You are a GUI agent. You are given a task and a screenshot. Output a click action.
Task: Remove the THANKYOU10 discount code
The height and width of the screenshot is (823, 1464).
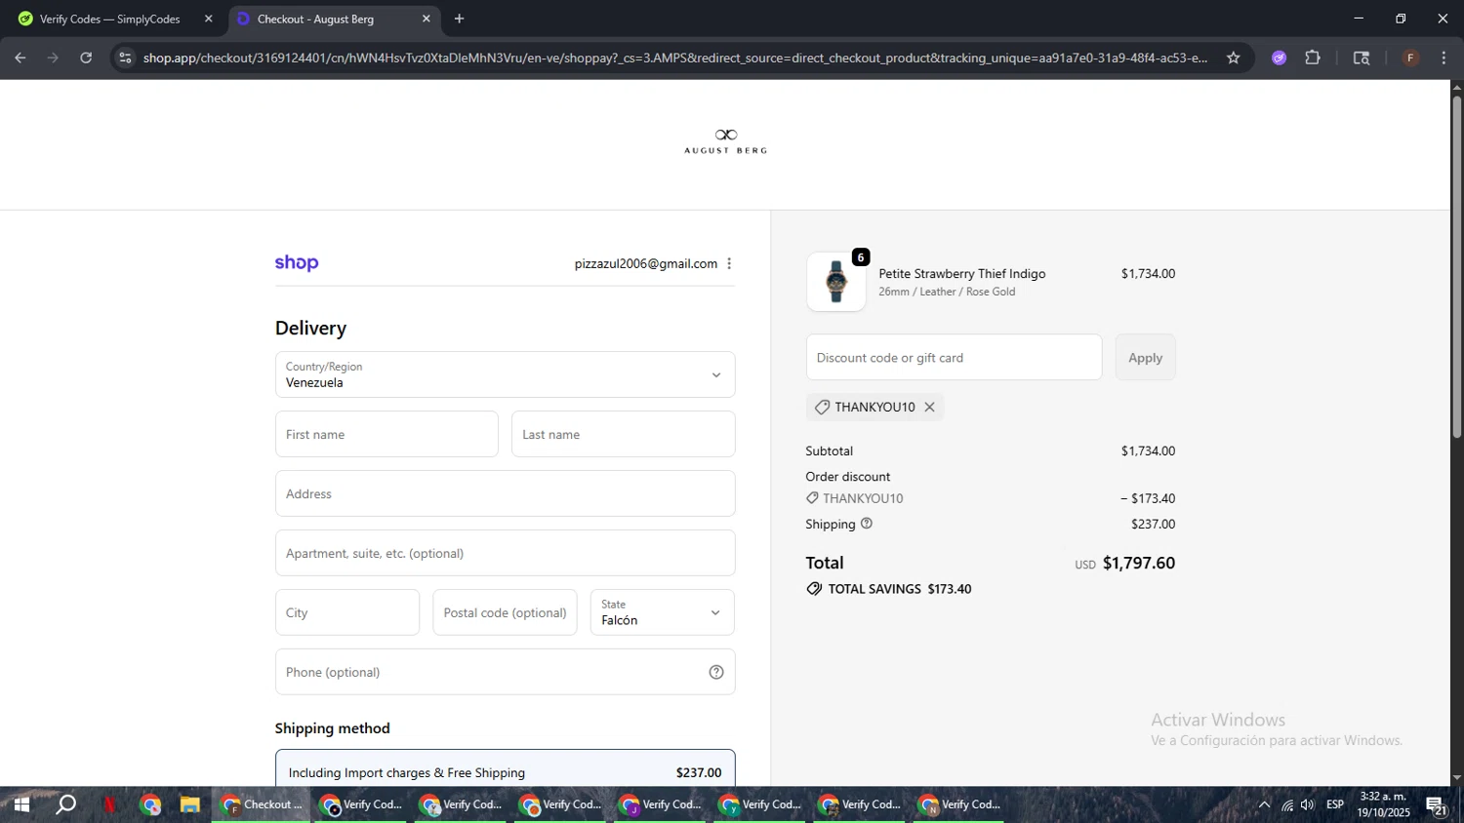tap(929, 407)
